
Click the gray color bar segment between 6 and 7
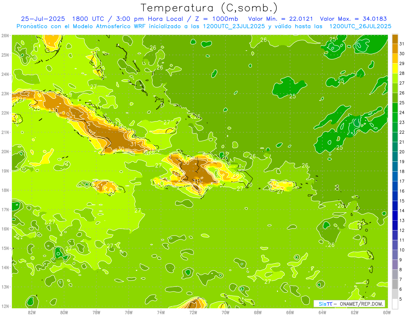(395, 284)
